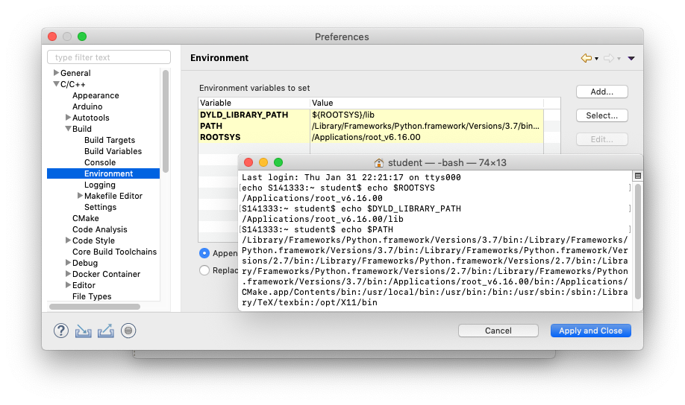Focus the type filter text field
This screenshot has width=685, height=405.
[109, 57]
